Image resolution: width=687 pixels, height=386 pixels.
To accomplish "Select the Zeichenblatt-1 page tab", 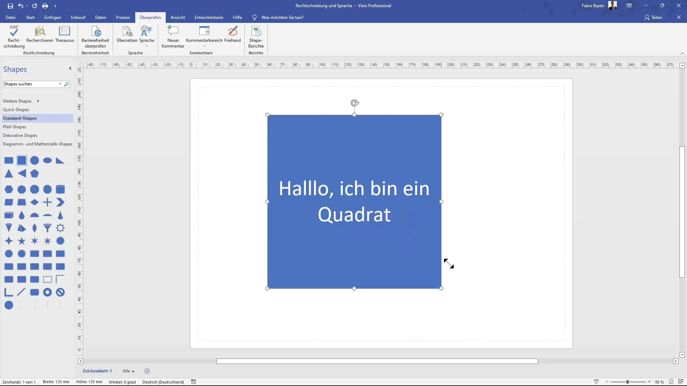I will pyautogui.click(x=97, y=371).
